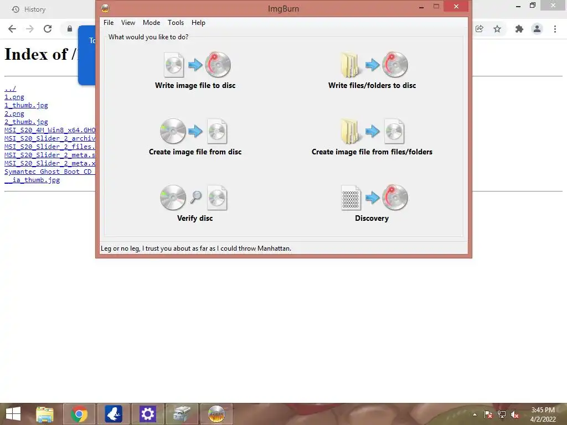Open the MSI_S20_Slider_2_meta.s link
Image resolution: width=567 pixels, height=425 pixels.
50,155
